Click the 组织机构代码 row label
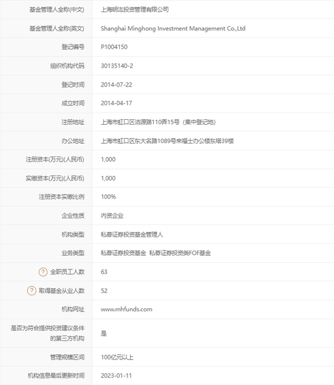This screenshot has height=385, width=334. (x=67, y=66)
